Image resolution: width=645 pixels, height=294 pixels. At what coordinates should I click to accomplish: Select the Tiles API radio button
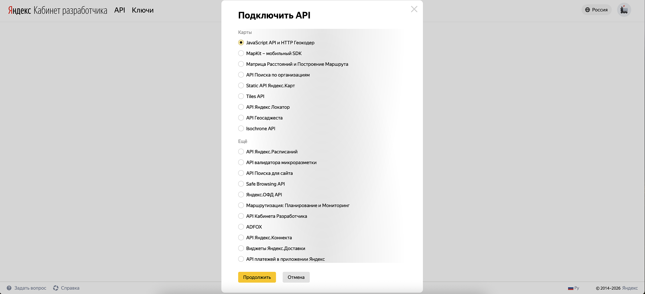[241, 96]
